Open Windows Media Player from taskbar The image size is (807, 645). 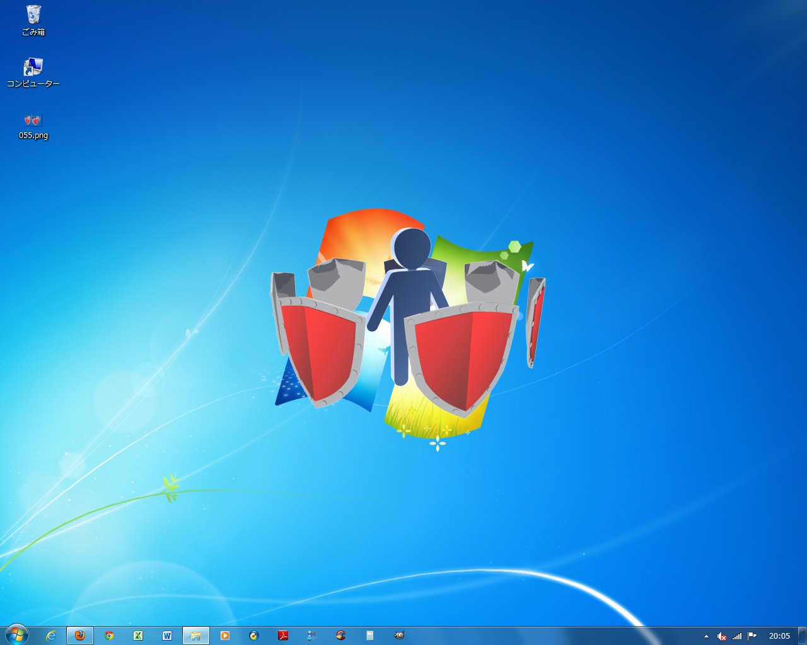point(225,636)
